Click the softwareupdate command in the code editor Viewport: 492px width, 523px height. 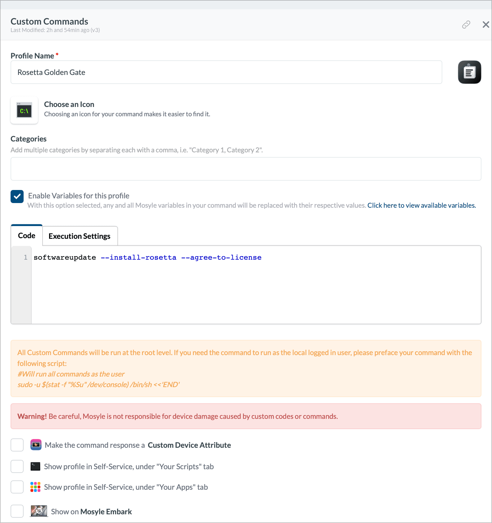pyautogui.click(x=65, y=257)
